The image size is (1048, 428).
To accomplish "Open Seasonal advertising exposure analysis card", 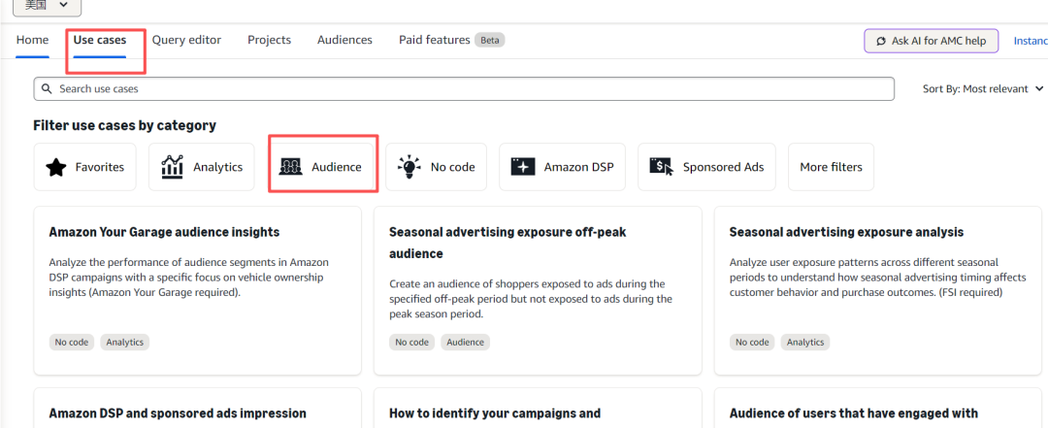I will (x=846, y=232).
